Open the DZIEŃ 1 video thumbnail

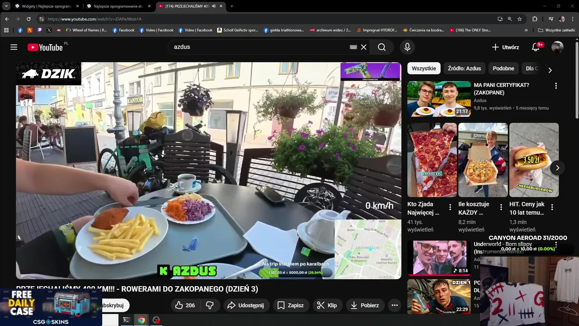(439, 297)
